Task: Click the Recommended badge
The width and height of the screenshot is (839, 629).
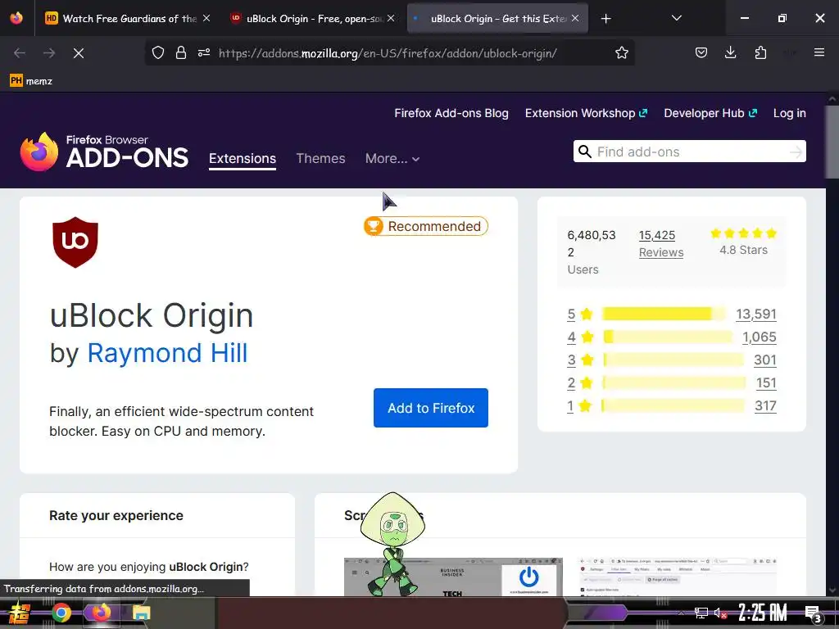Action: coord(426,226)
